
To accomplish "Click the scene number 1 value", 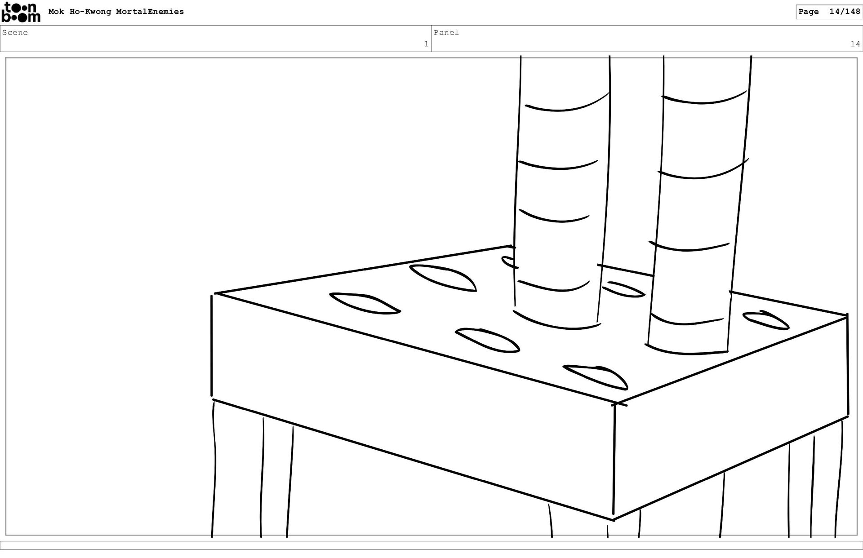I will 426,44.
